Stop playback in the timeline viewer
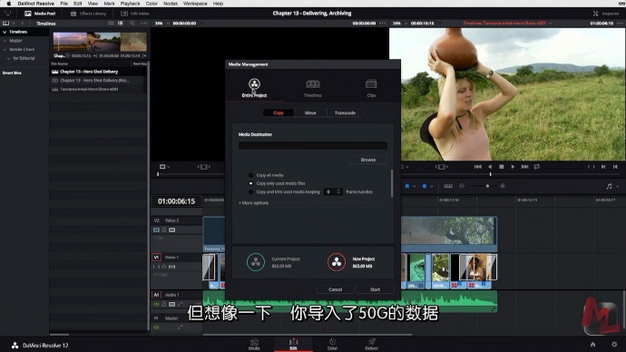Viewport: 626px width, 352px height. (x=502, y=167)
